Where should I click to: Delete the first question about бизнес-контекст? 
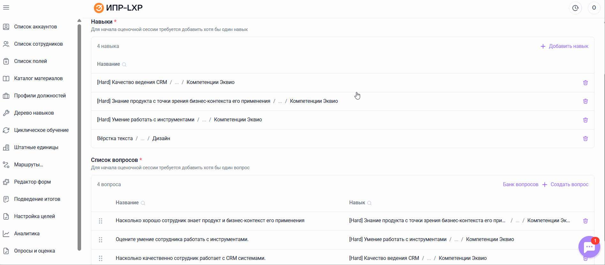[585, 221]
